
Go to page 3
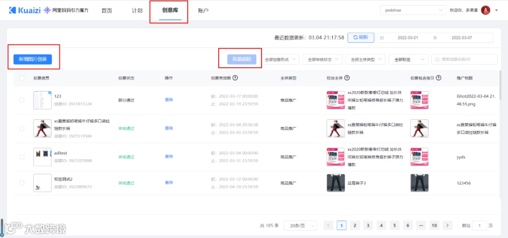368,225
